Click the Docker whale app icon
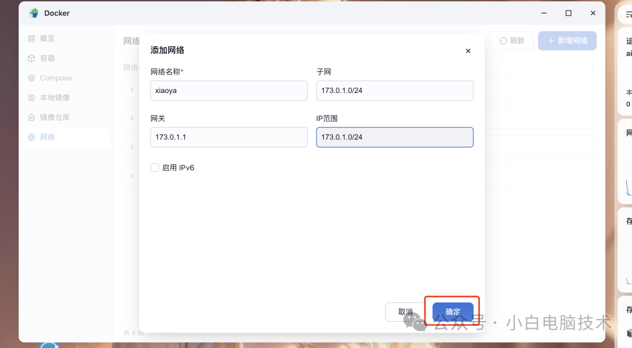 coord(34,13)
